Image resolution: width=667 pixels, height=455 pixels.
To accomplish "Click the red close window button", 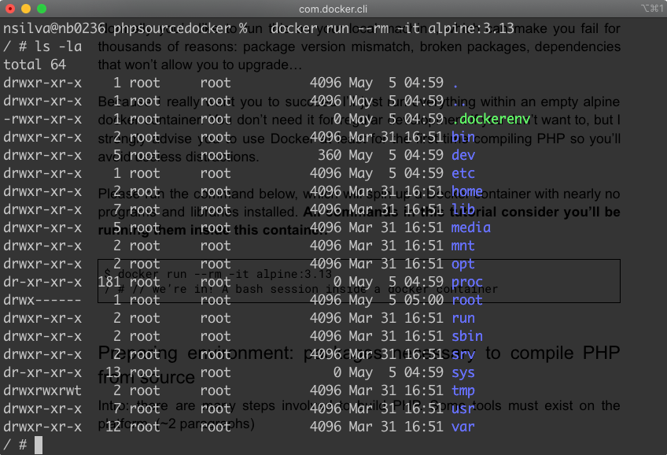I will (10, 9).
